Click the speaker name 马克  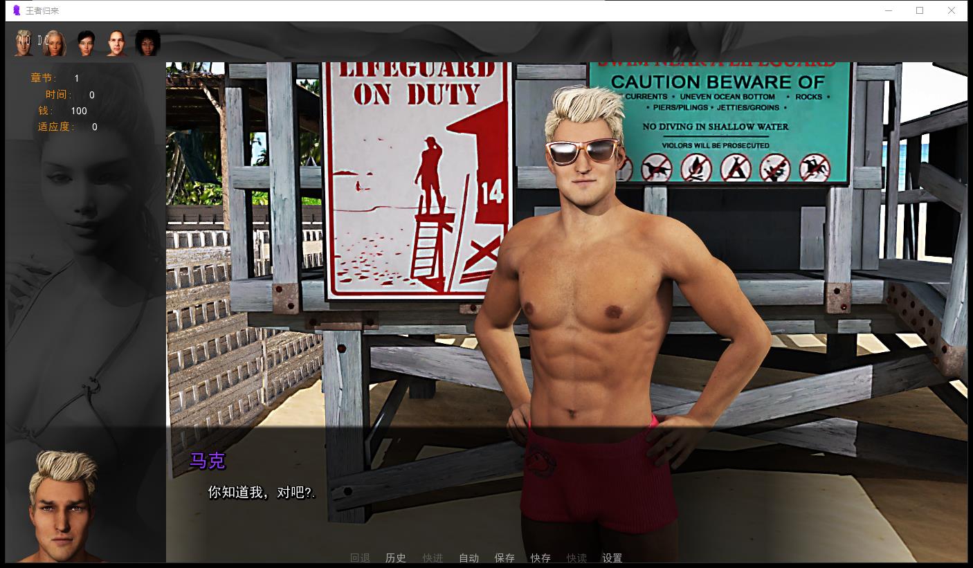pyautogui.click(x=208, y=461)
